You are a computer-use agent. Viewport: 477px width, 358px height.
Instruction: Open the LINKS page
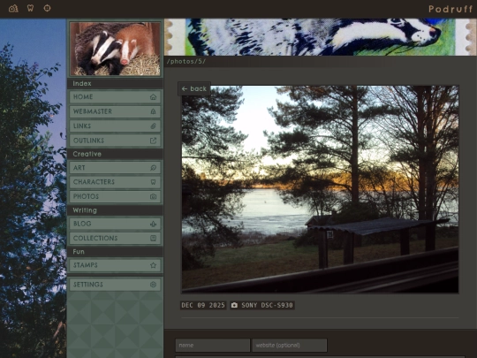pyautogui.click(x=115, y=126)
